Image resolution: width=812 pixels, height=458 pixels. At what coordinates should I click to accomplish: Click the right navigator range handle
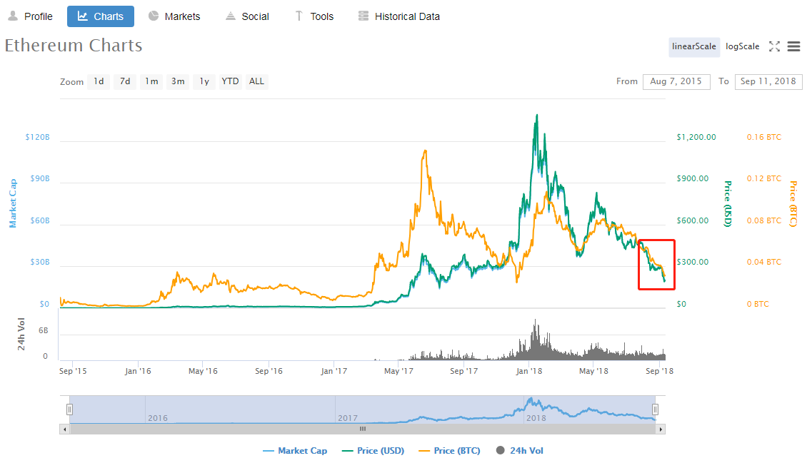click(x=655, y=409)
